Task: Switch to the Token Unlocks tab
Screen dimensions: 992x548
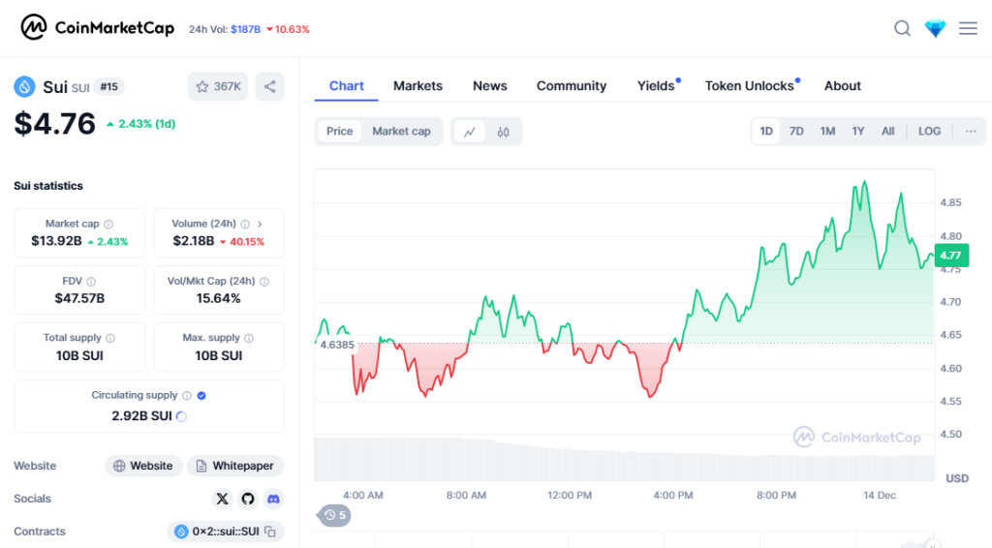Action: click(x=750, y=86)
